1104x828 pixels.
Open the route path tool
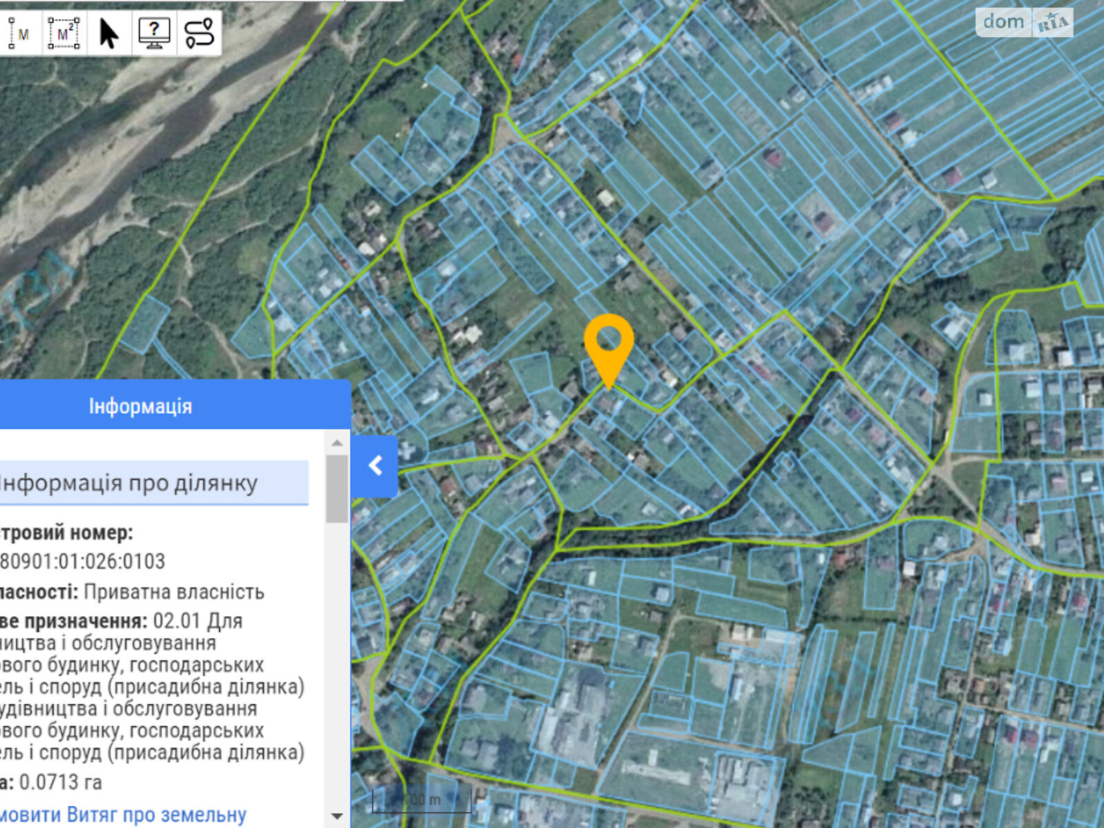[x=199, y=32]
